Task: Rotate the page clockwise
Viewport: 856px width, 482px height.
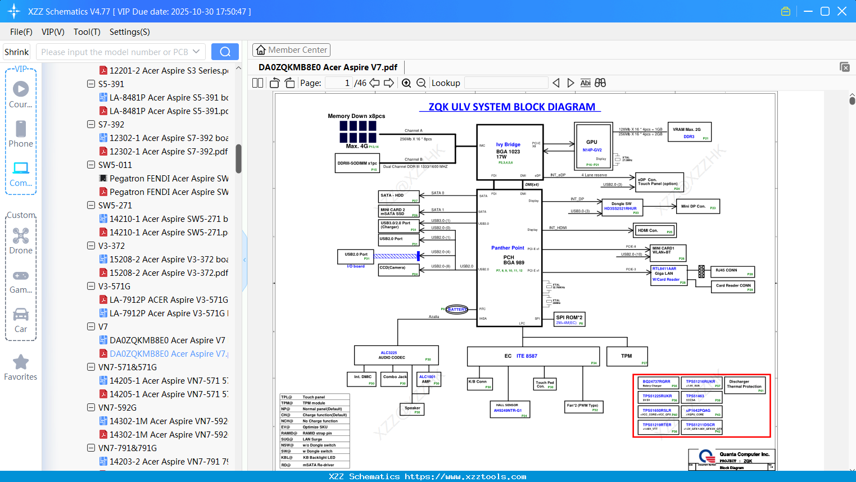Action: pos(290,83)
